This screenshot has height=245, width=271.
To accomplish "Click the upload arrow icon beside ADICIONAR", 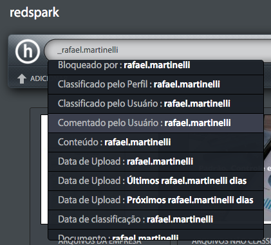I will (x=22, y=78).
